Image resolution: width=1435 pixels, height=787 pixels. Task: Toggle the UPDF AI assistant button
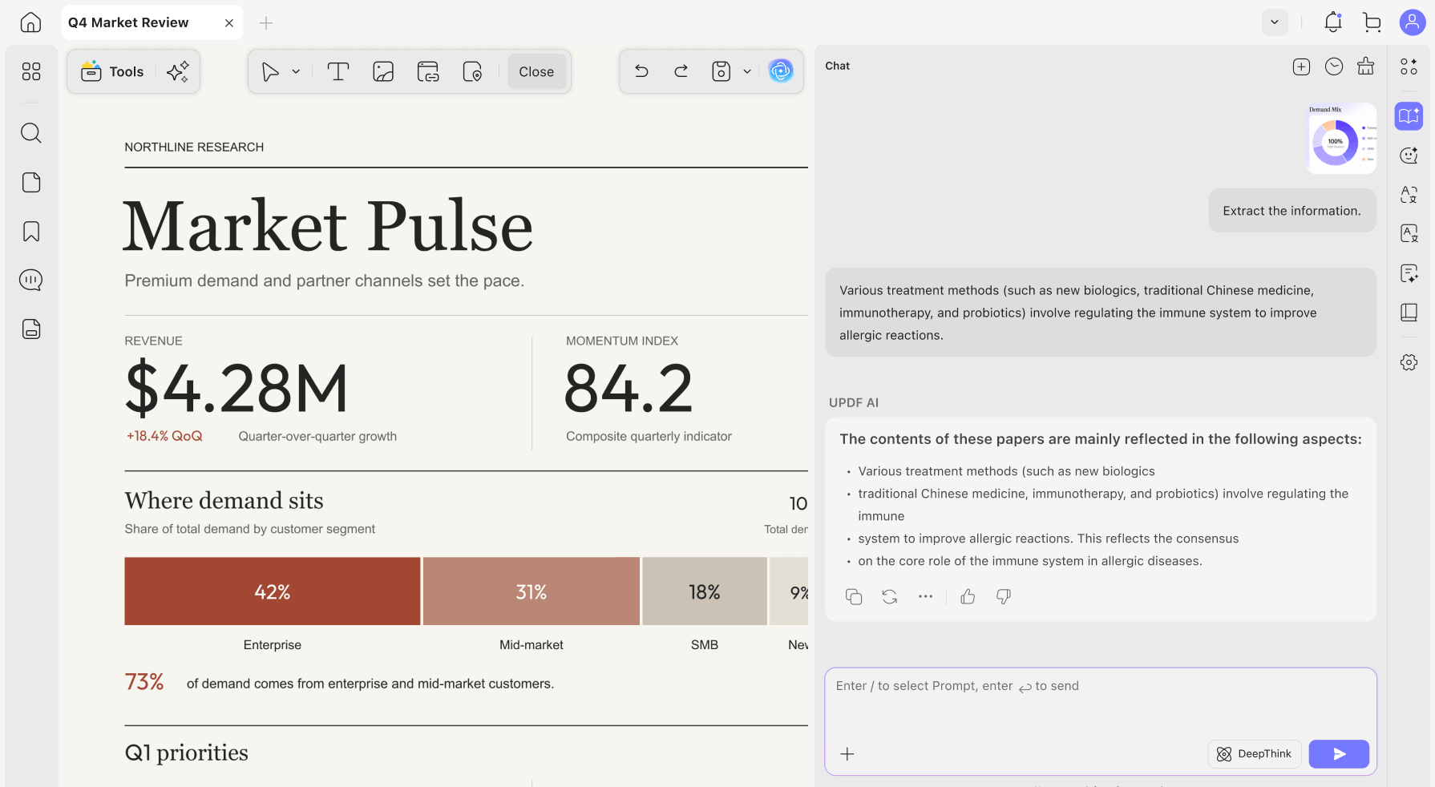point(781,71)
